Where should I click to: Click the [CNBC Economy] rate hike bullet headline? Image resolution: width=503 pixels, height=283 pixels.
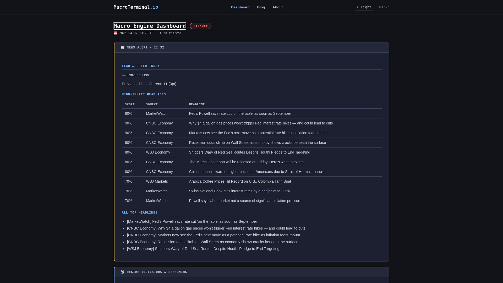(214, 235)
